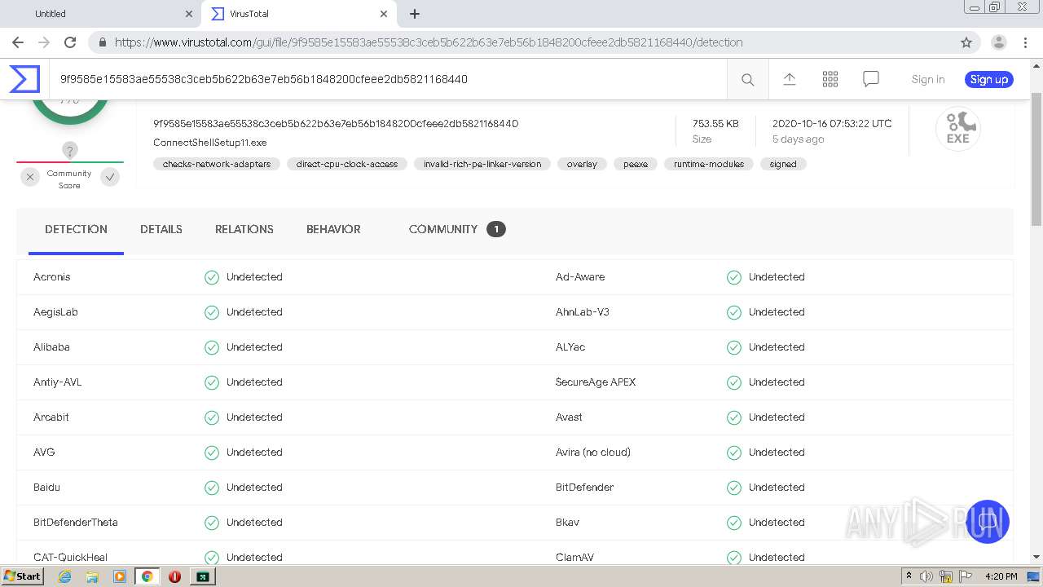
Task: Click the hash search input field
Action: click(388, 79)
